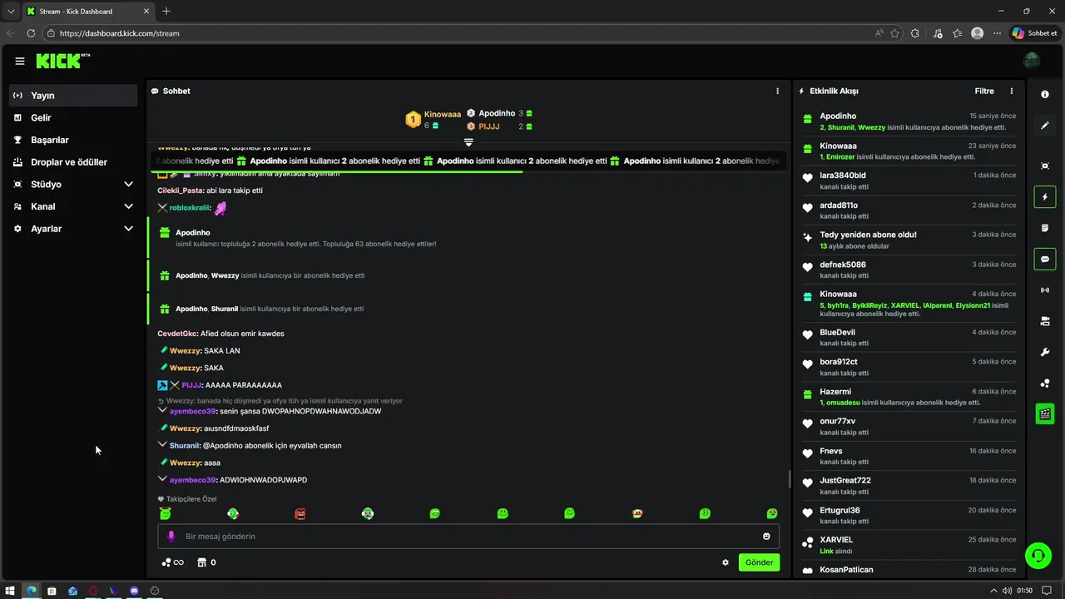Reload the page with browser refresh
Viewport: 1065px width, 599px height.
click(x=31, y=33)
